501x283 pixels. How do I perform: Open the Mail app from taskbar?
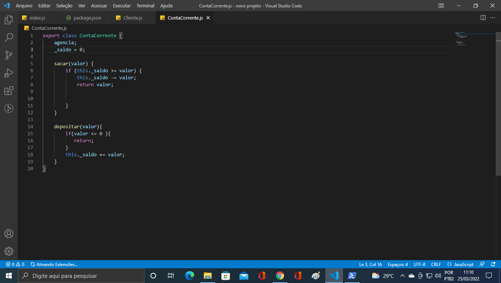click(244, 276)
